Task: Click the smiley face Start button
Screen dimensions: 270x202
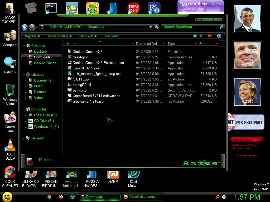Action: coord(7,197)
